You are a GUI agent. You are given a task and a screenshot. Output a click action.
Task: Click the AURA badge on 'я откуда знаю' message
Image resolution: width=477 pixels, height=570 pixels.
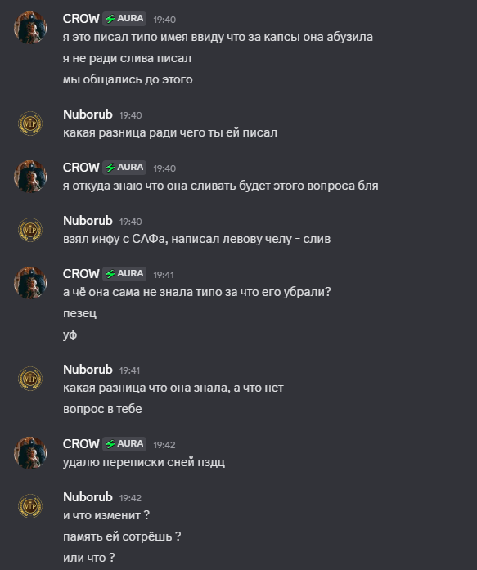coord(124,168)
